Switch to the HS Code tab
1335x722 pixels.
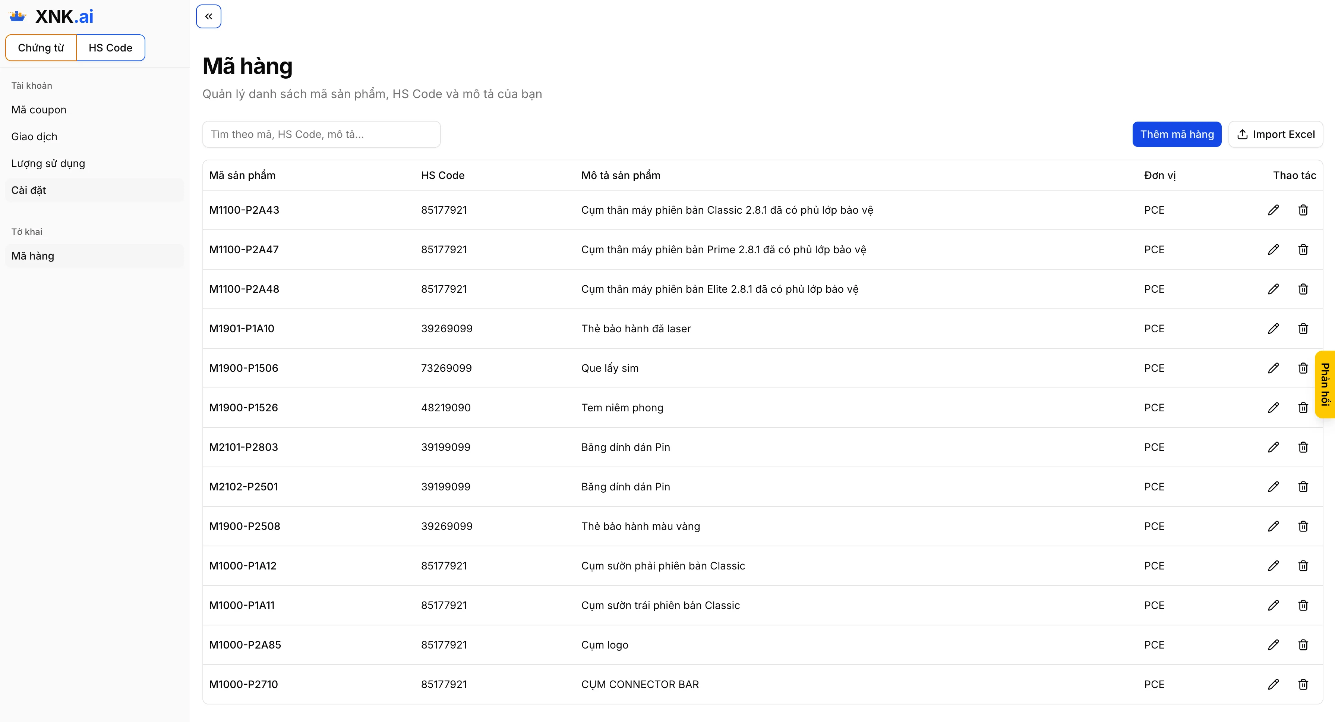click(x=110, y=48)
